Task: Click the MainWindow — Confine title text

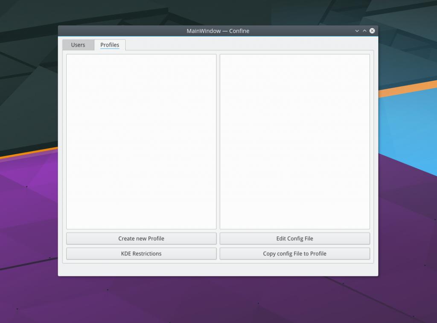Action: [x=218, y=31]
